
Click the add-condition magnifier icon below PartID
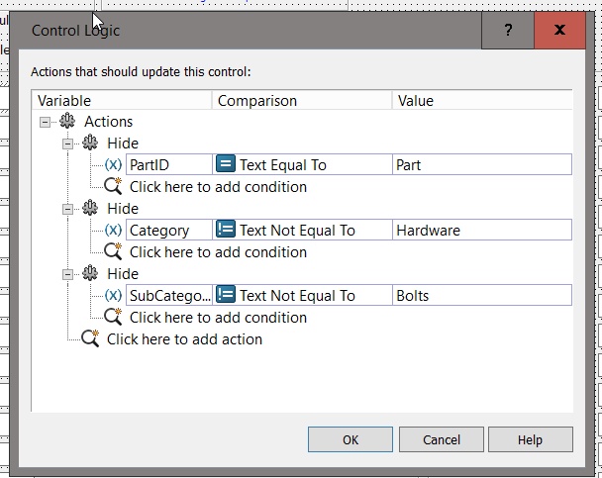pyautogui.click(x=113, y=186)
